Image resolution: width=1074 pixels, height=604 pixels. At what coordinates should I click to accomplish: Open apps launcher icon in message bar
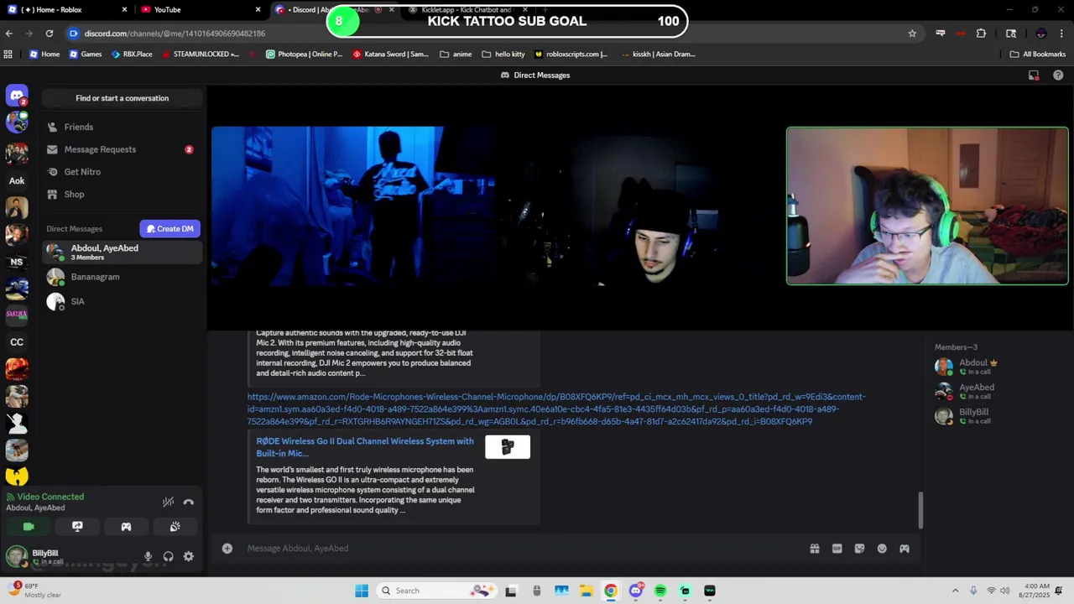pos(905,549)
